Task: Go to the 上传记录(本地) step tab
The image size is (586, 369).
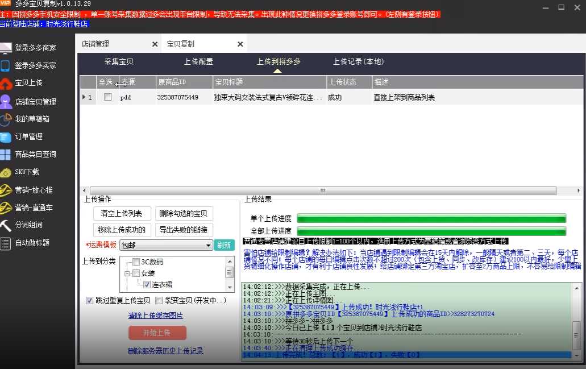Action: pyautogui.click(x=359, y=61)
